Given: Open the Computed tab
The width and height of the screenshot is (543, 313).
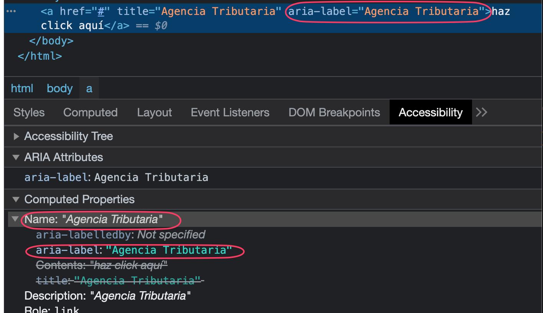Looking at the screenshot, I should point(90,112).
